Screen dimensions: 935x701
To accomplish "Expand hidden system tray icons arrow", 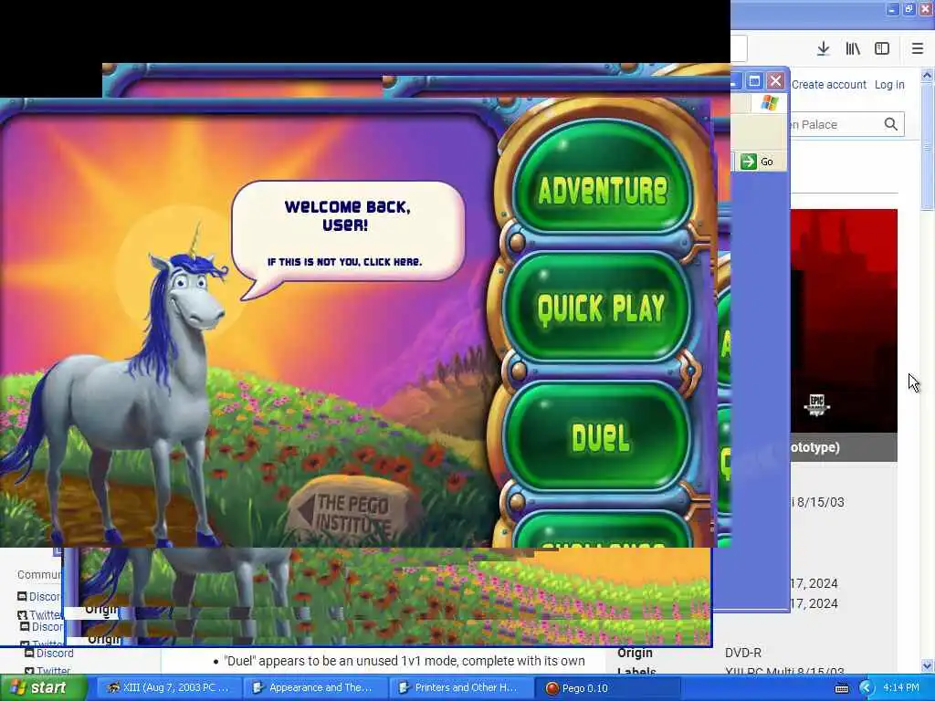I will (x=867, y=688).
